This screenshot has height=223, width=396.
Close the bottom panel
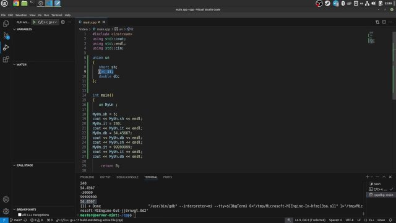tap(390, 177)
